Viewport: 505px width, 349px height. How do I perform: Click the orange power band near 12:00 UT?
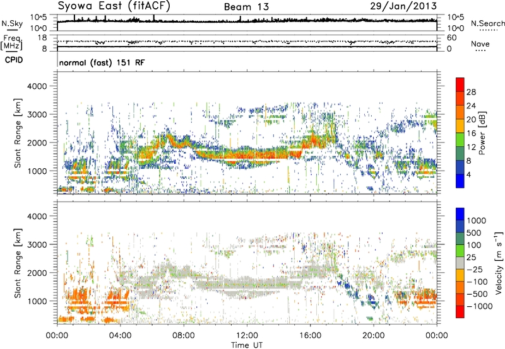247,154
